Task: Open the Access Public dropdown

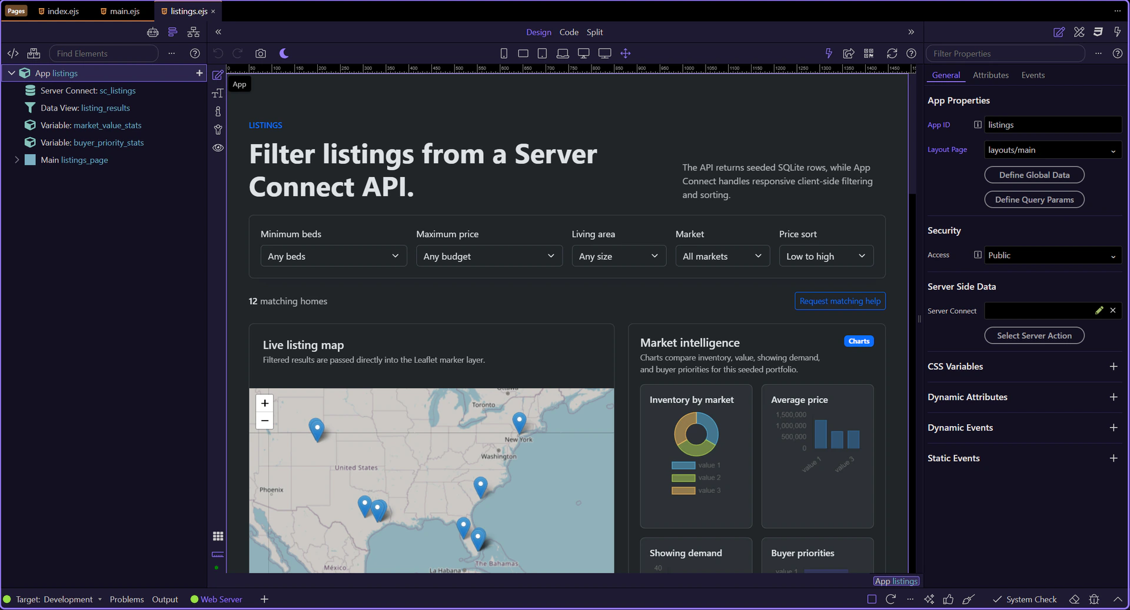Action: coord(1052,255)
